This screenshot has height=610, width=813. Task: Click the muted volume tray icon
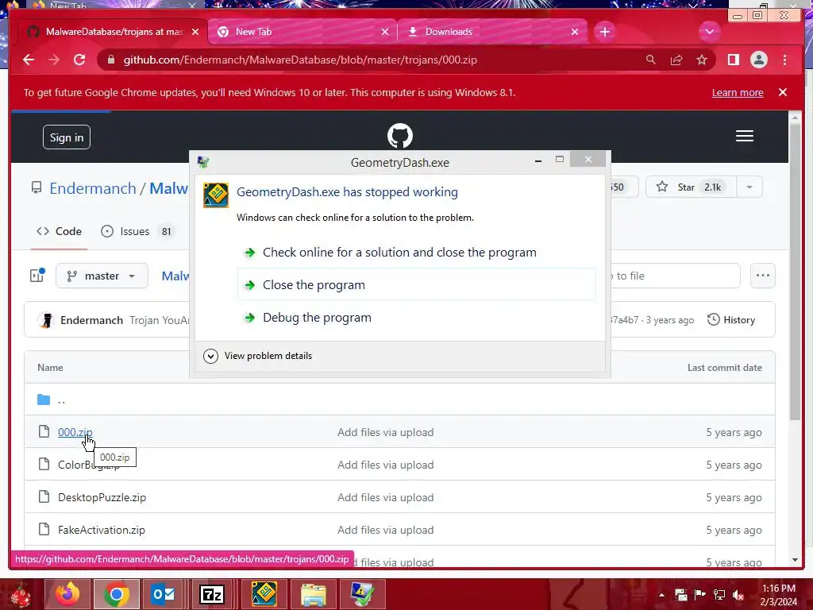tap(738, 594)
